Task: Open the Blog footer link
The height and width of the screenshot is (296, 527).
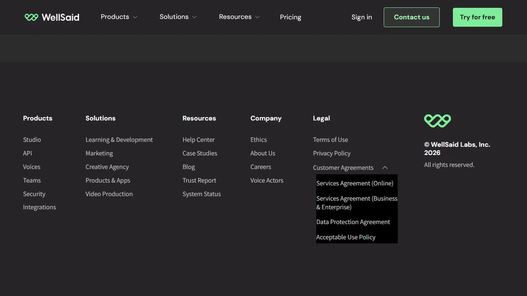Action: pos(189,167)
